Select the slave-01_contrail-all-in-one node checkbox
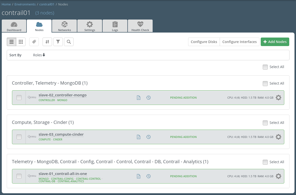Screen dimensions: 296x195 click(19, 176)
